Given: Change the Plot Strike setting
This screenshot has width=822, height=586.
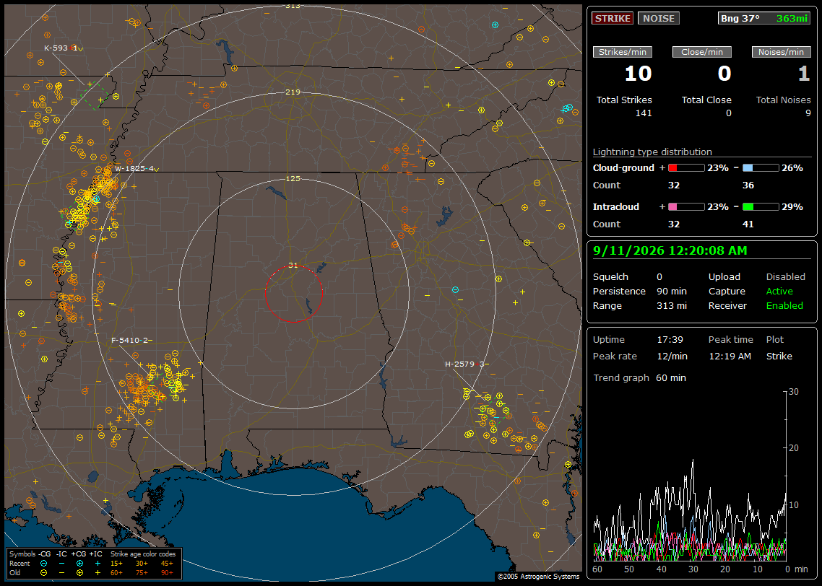Looking at the screenshot, I should tap(779, 356).
